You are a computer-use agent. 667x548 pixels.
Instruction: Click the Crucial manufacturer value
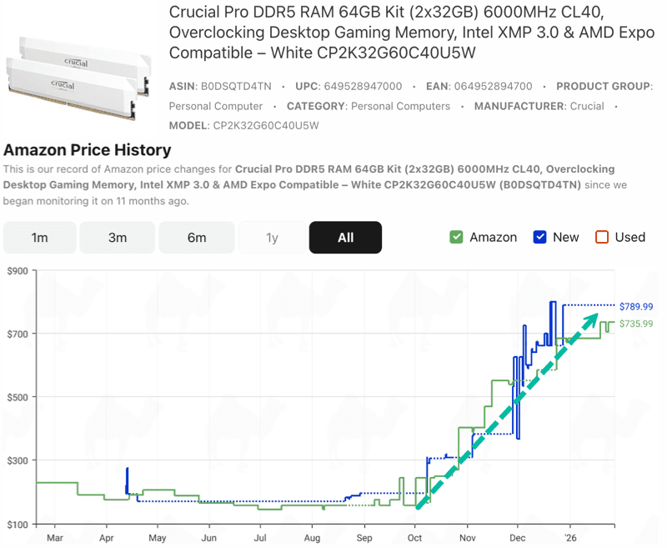[x=587, y=106]
